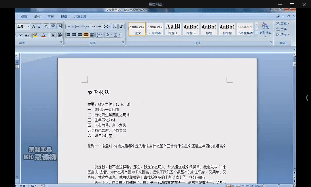
Task: Apply the 标题 1 heading style
Action: coord(173,29)
